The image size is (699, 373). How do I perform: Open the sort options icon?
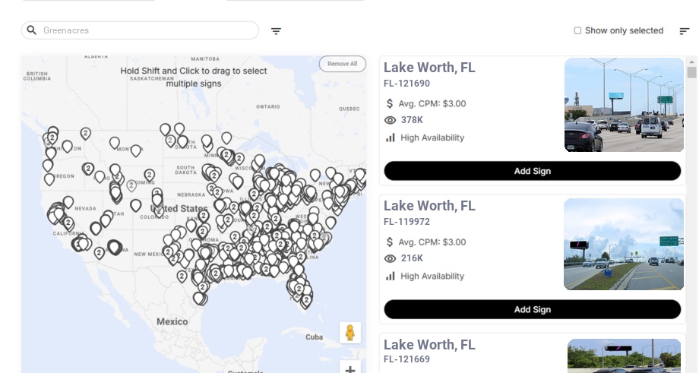click(x=684, y=31)
